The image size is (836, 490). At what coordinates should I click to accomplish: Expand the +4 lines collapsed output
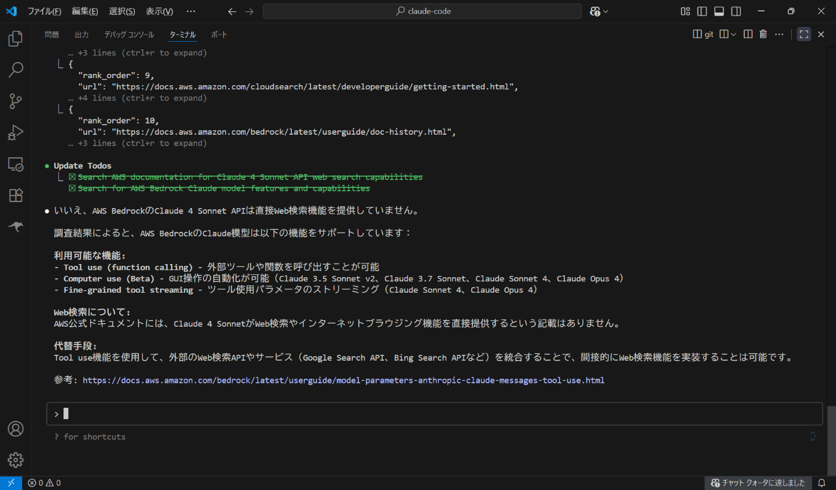click(138, 98)
